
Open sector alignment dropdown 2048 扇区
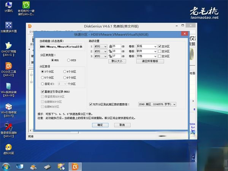(x=157, y=104)
